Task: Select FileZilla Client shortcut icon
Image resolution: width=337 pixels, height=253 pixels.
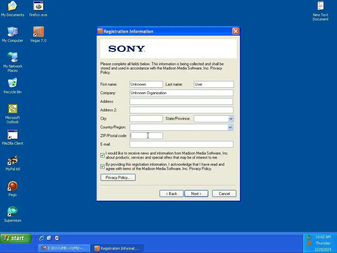Action: click(x=13, y=137)
